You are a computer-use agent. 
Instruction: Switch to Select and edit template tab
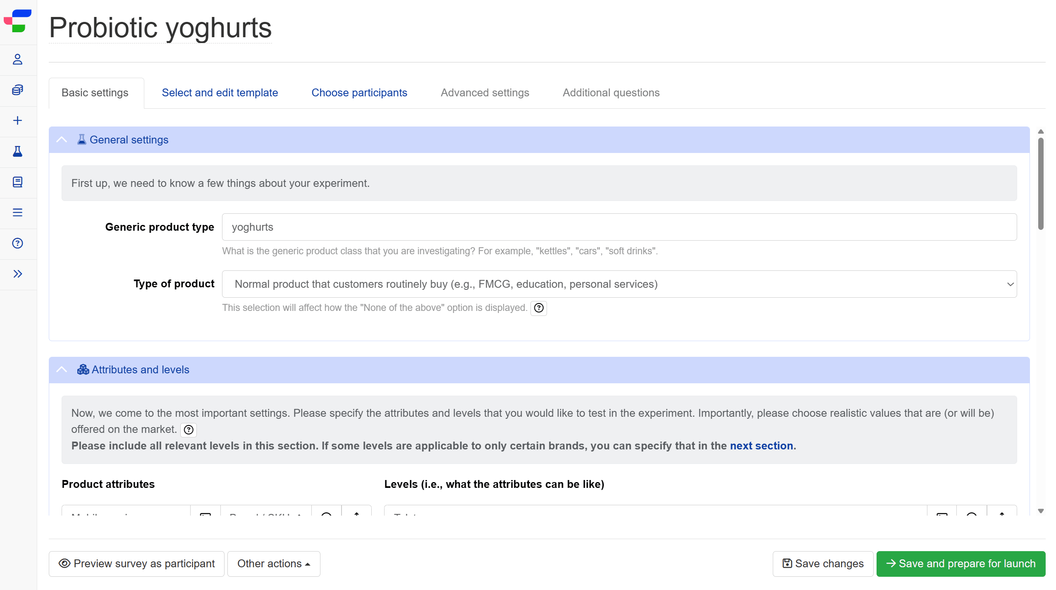pos(220,93)
